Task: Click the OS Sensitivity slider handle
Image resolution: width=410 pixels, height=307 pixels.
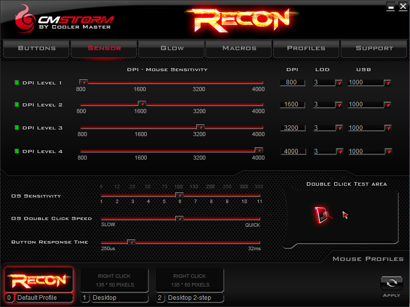Action: point(179,195)
